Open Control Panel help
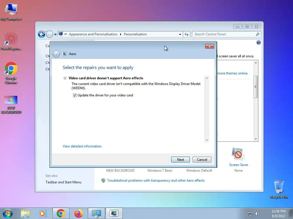The image size is (293, 219). pos(258,43)
